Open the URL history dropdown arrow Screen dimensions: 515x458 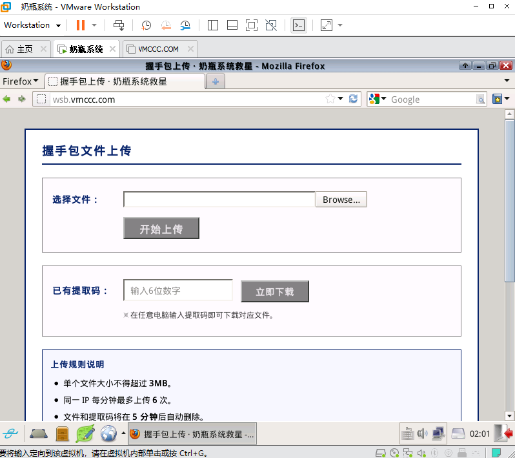pos(340,99)
